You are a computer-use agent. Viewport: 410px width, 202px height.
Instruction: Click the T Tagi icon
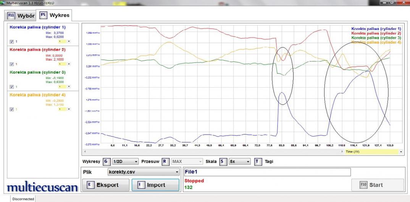258,162
